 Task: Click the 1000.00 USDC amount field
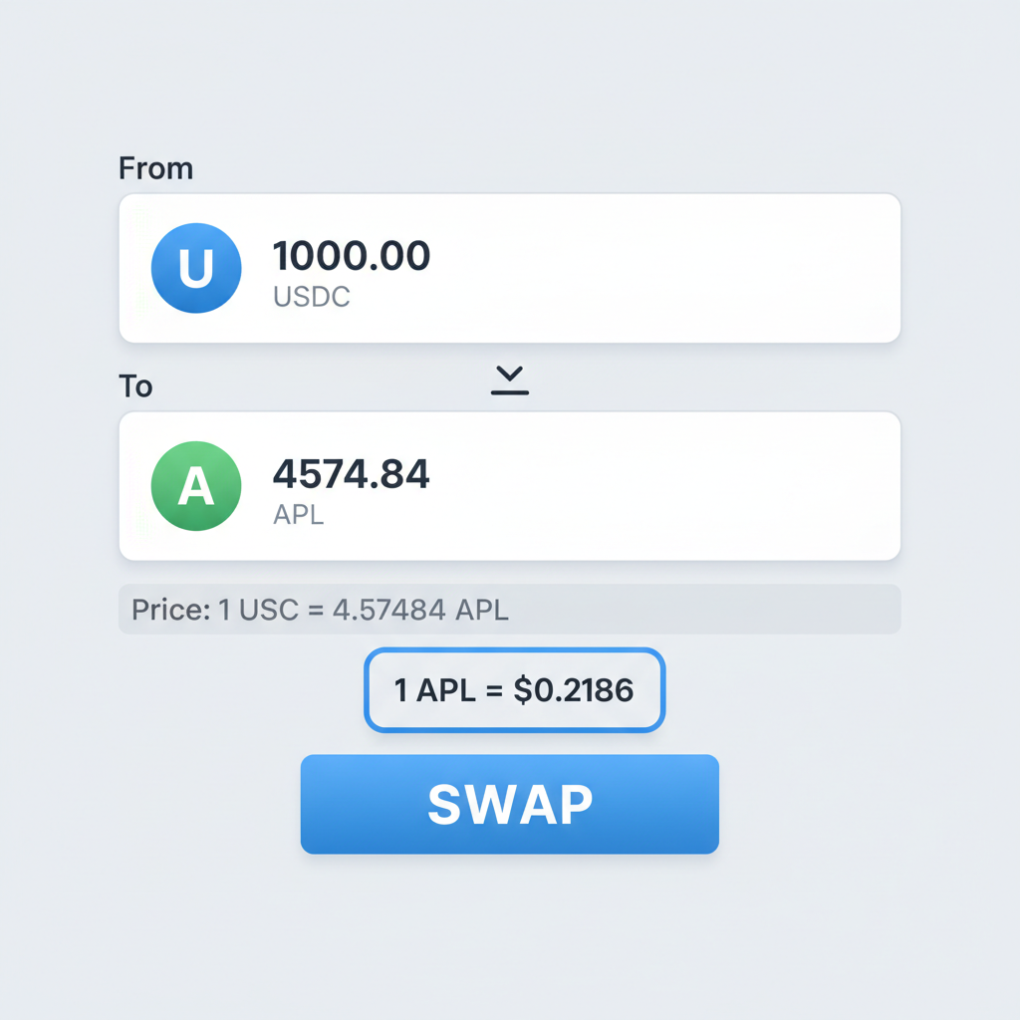pyautogui.click(x=352, y=256)
